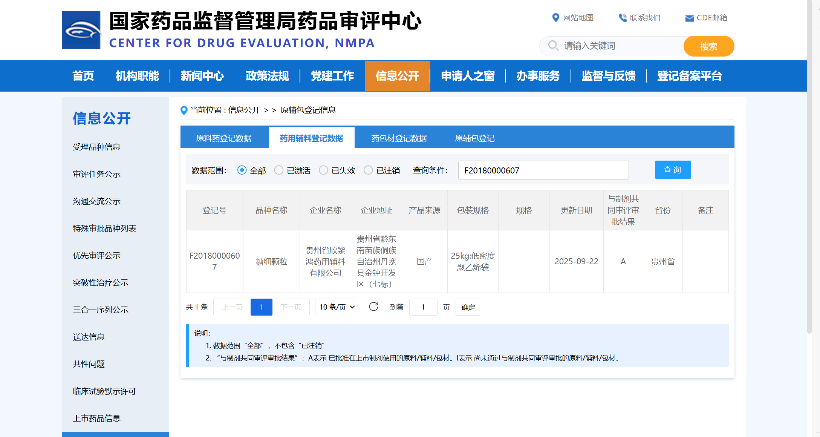This screenshot has width=820, height=437.
Task: Select the 全部 data range radio
Action: pyautogui.click(x=242, y=170)
